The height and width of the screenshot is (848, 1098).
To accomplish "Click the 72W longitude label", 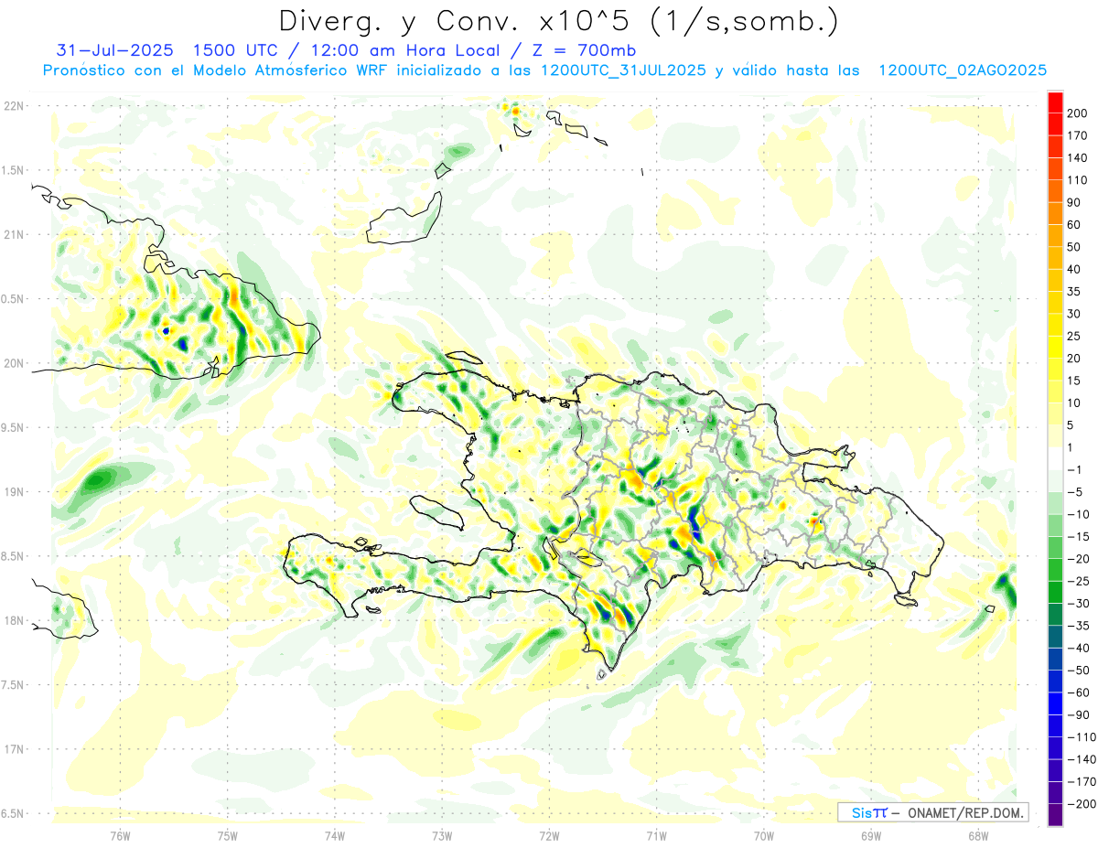I will (549, 835).
